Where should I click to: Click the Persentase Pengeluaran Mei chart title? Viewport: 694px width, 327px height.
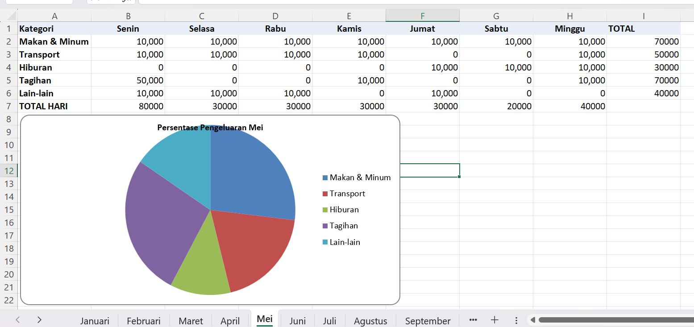pos(210,127)
